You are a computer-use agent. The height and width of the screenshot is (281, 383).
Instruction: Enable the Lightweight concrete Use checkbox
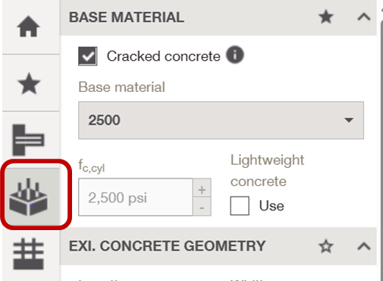(x=240, y=206)
